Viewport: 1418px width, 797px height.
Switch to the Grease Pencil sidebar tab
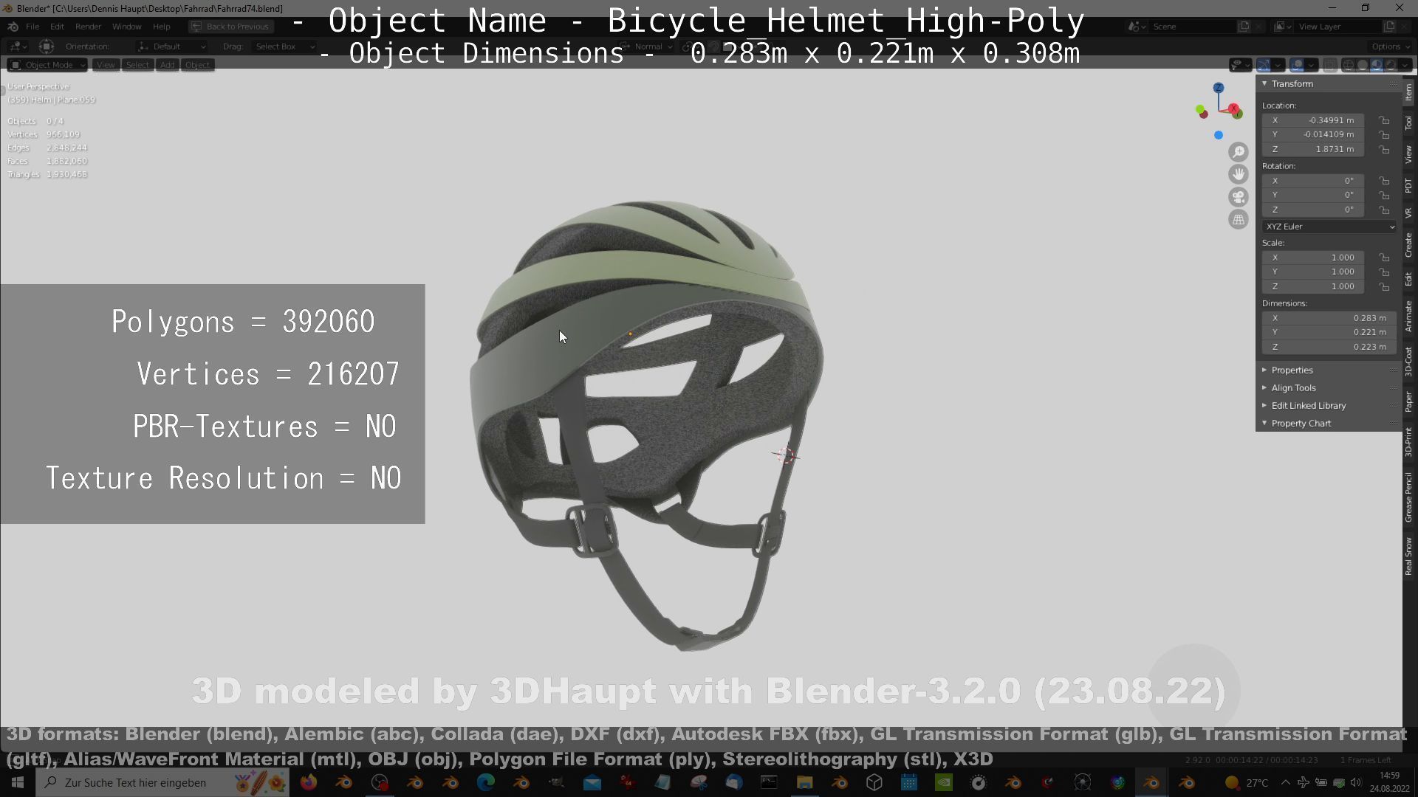click(x=1409, y=497)
